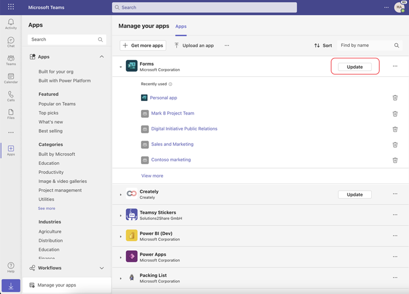Update the Creately app

pos(355,195)
